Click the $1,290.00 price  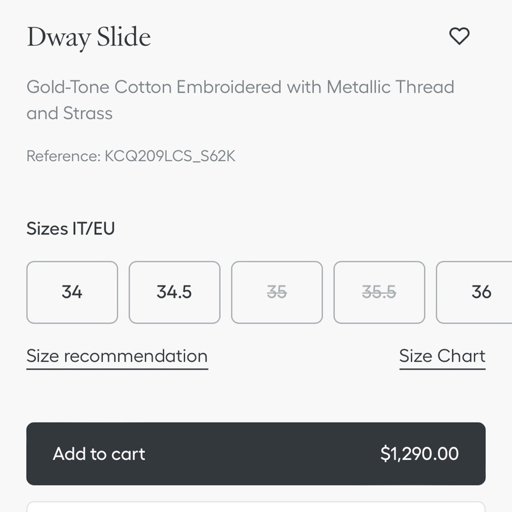pos(419,454)
